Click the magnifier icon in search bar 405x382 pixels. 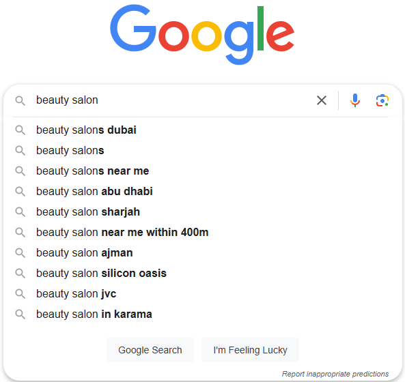20,100
